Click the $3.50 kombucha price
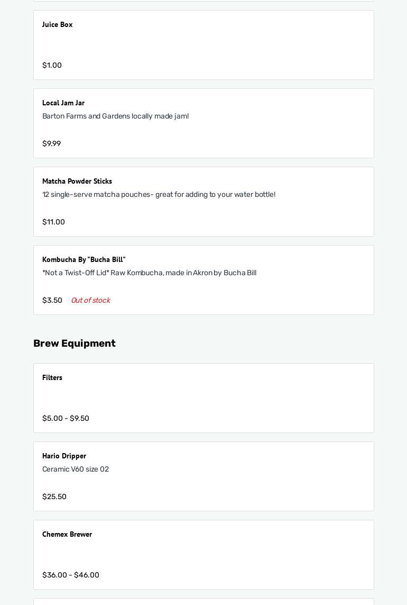Viewport: 407px width, 605px height. pos(52,300)
